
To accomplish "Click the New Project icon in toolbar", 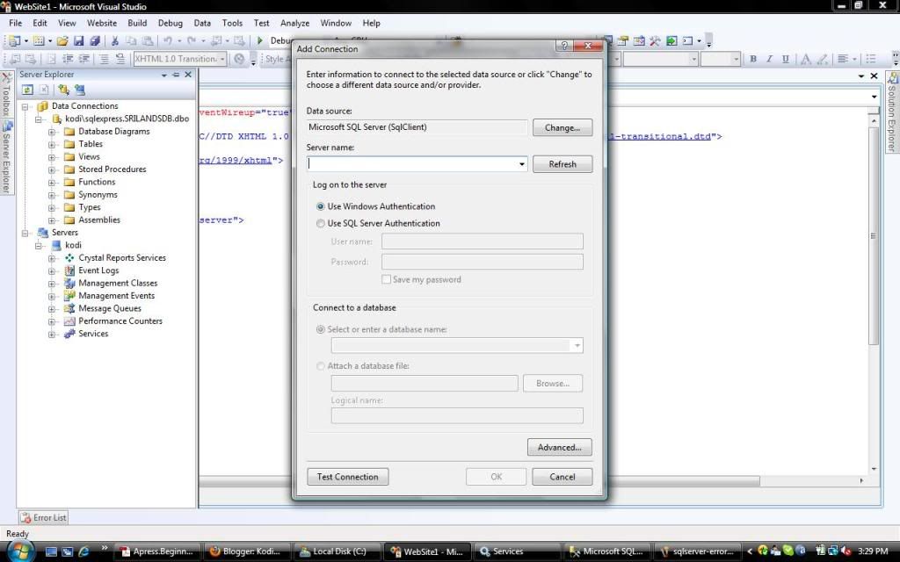I will click(14, 40).
